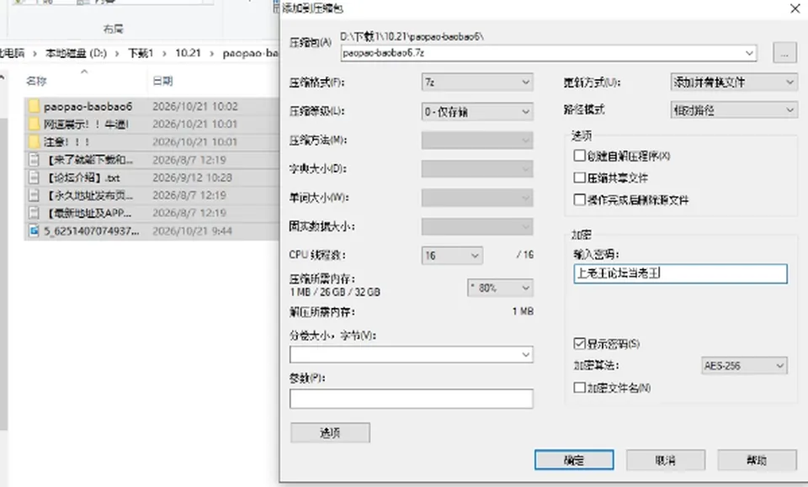Click the folder icon beside paopao-baobao6

[x=34, y=106]
